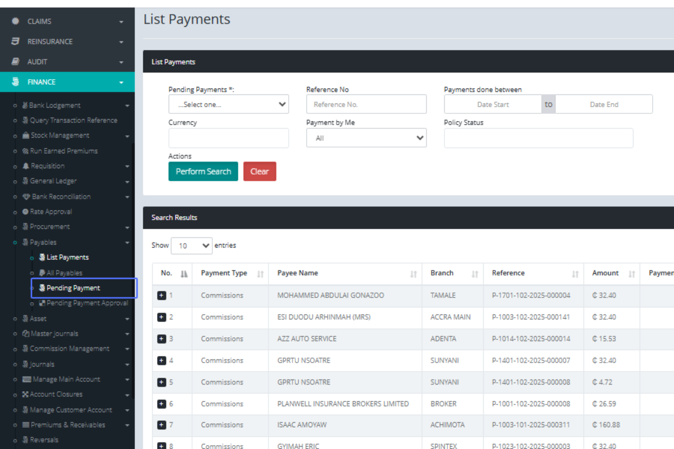Click the sort icon in No. column
Viewport: 674px width, 449px height.
(184, 274)
